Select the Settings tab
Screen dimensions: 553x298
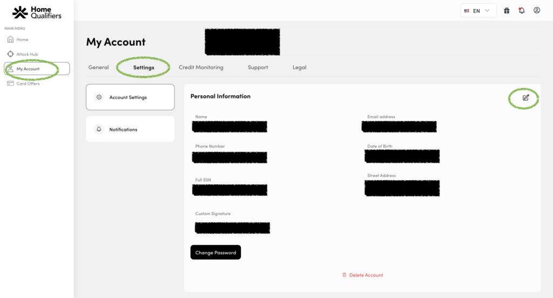point(144,68)
